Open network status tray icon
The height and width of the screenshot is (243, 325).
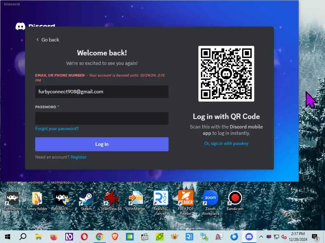pyautogui.click(x=276, y=237)
